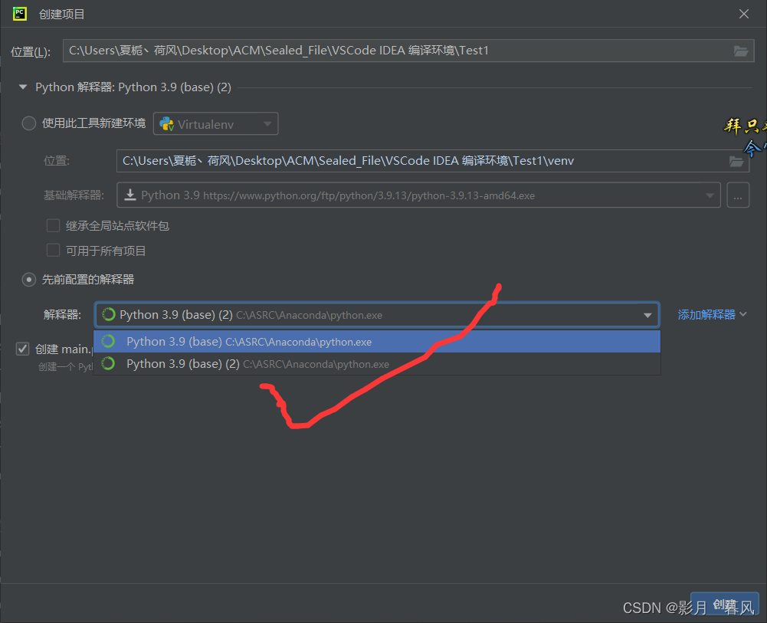Click the Create button at bottom right
Screen dimensions: 767x623
coord(724,605)
